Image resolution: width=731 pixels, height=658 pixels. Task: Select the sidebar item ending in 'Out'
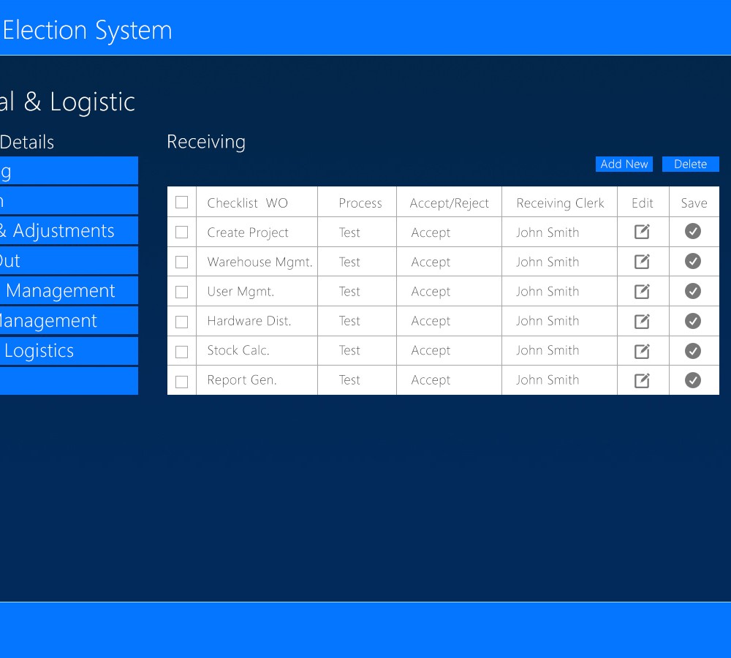coord(69,260)
